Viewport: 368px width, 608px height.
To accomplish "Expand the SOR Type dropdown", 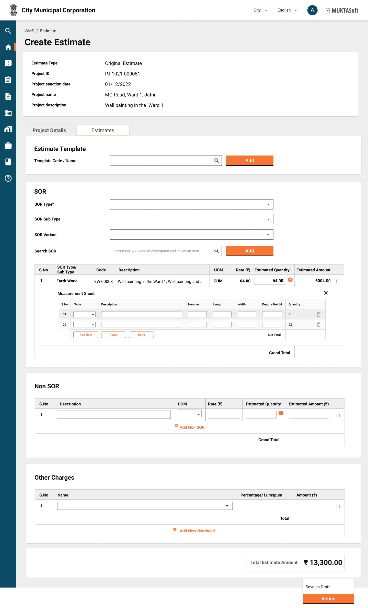I will pos(191,204).
